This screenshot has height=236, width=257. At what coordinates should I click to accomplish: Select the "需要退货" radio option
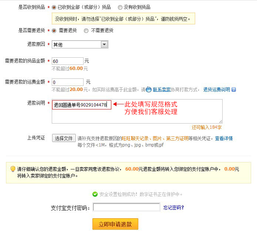coord(54,31)
